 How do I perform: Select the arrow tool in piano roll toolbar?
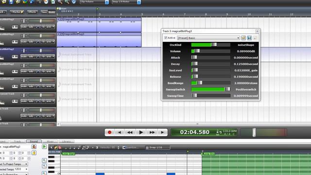(52, 147)
